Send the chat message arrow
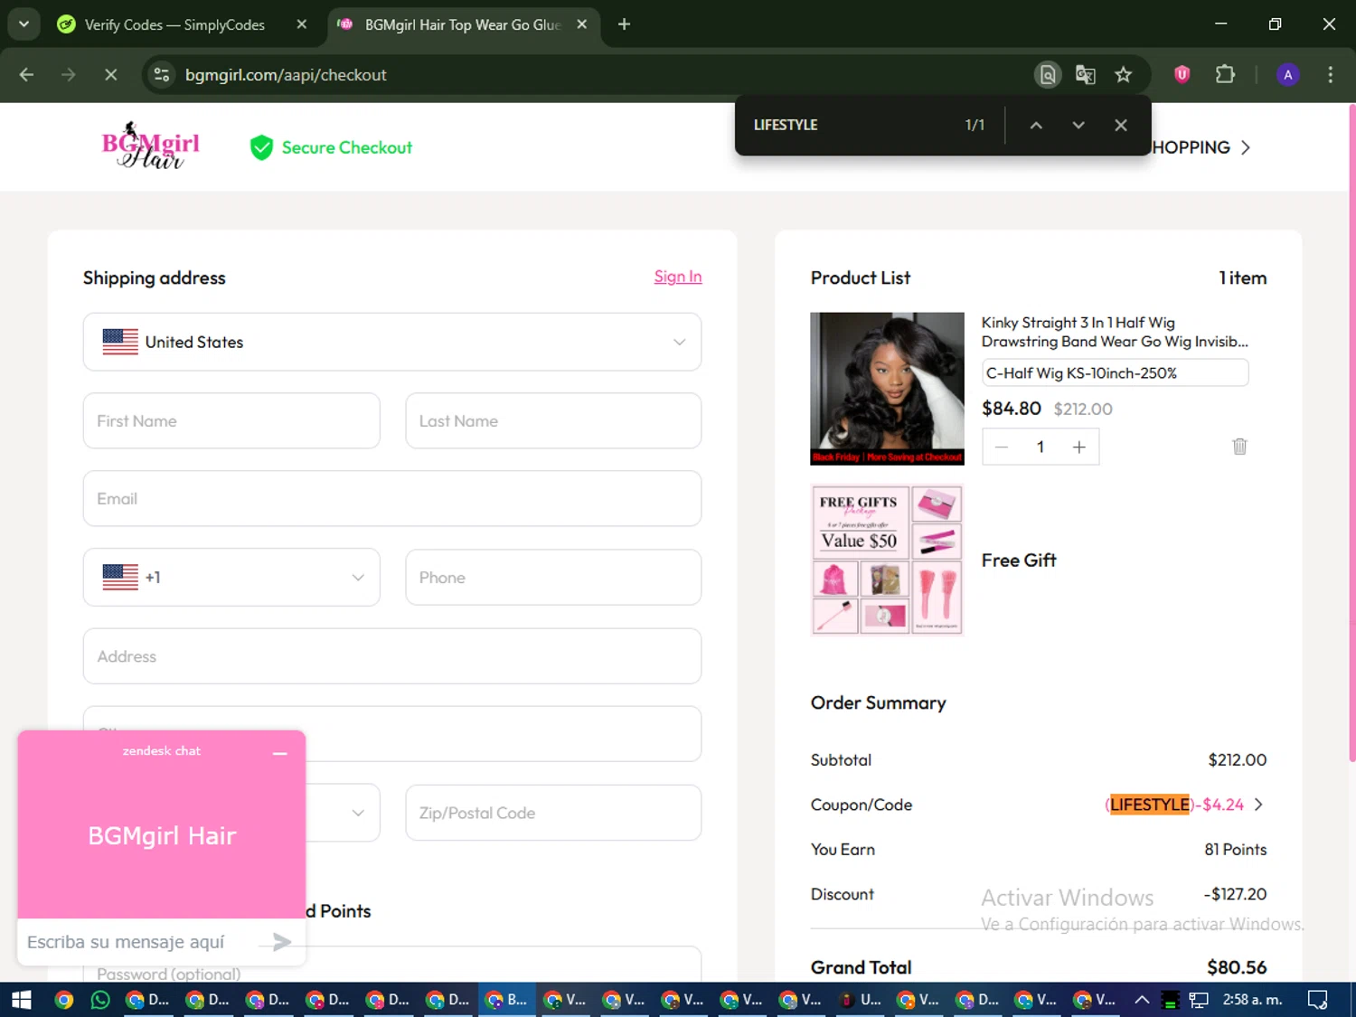Viewport: 1356px width, 1017px height. pyautogui.click(x=281, y=942)
